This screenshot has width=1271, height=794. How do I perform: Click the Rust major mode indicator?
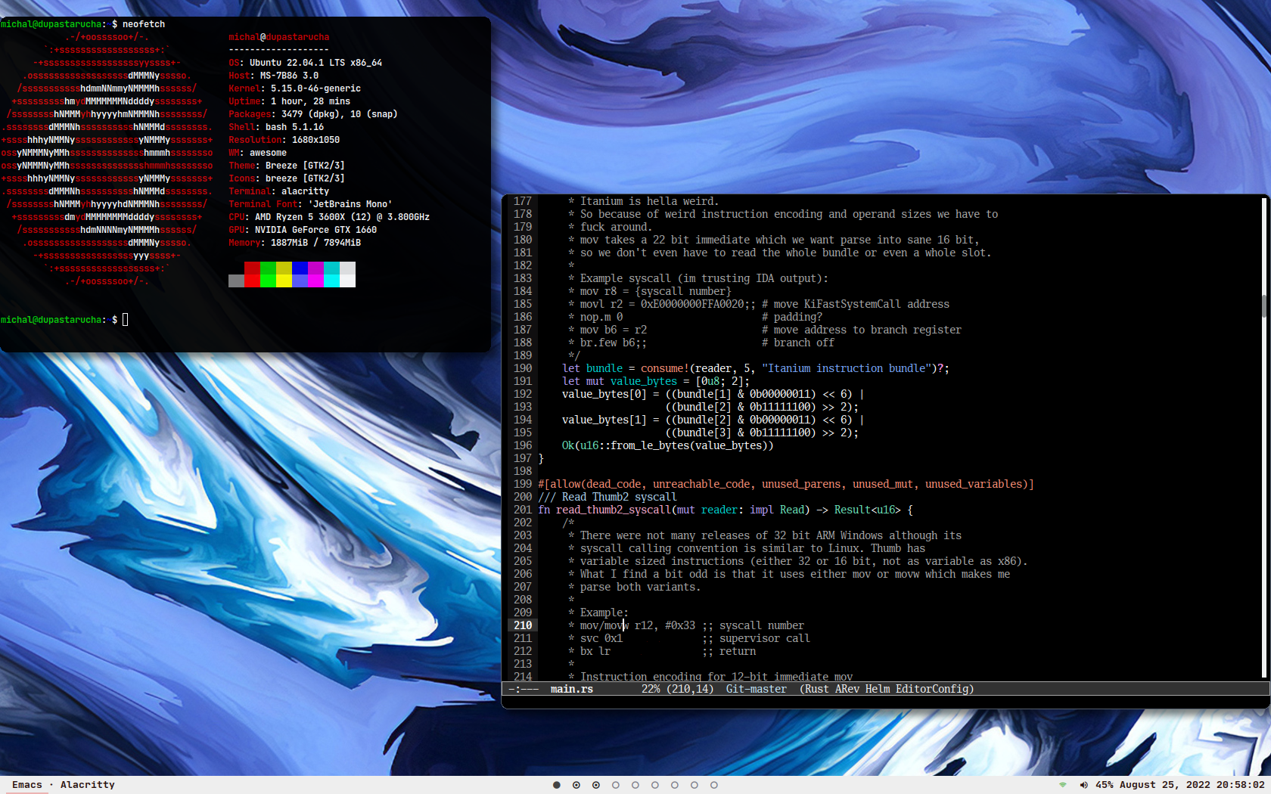click(x=819, y=689)
